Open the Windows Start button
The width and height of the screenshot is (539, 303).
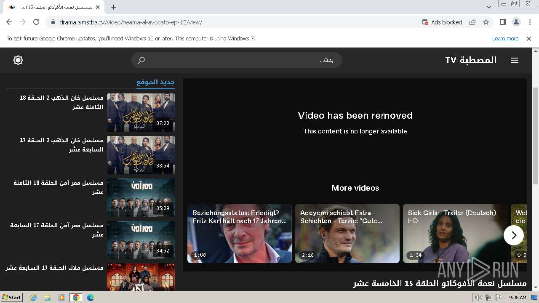pos(12,298)
